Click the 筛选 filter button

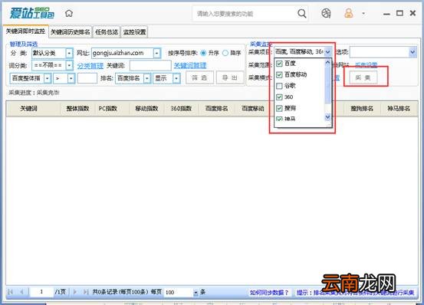coord(199,78)
